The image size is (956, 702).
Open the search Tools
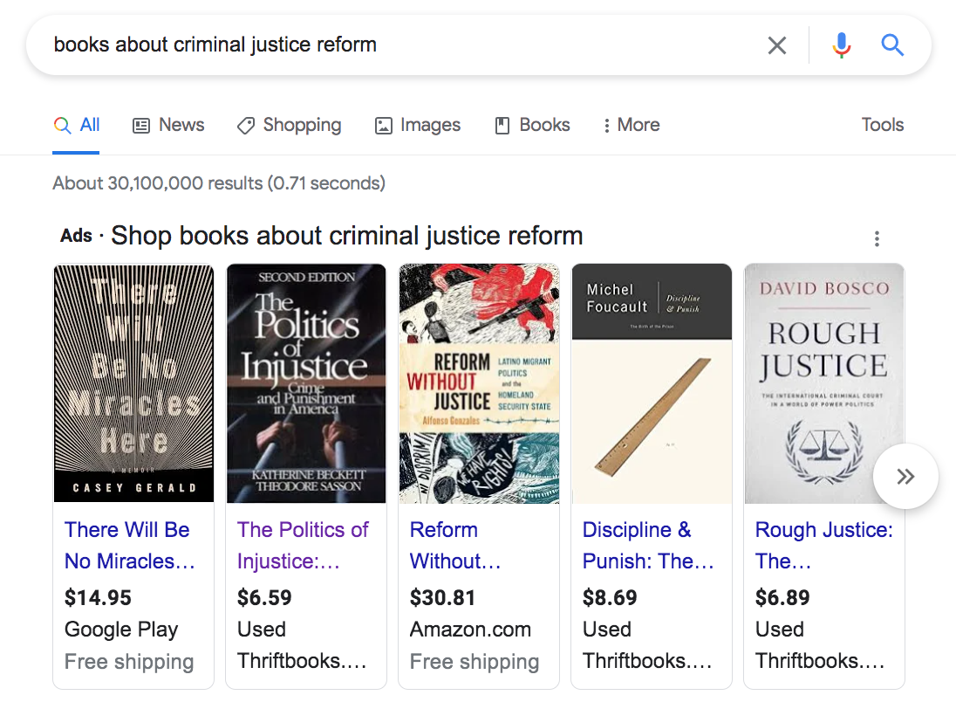882,125
